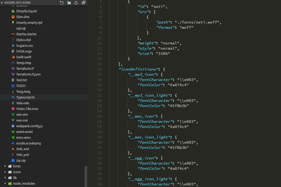Open the Video File.mov entry
This screenshot has height=187, width=281.
[x=27, y=109]
